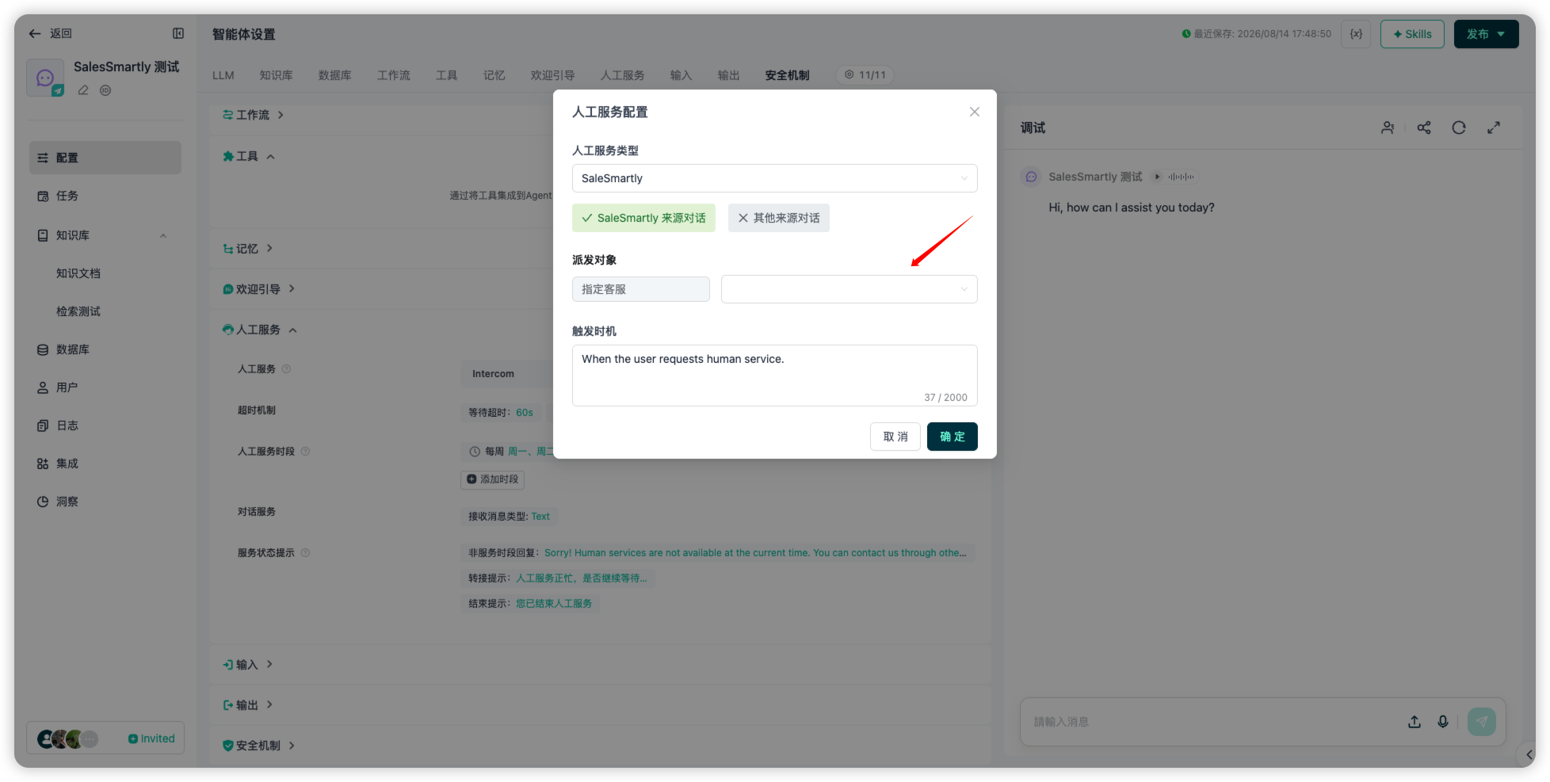Click the back arrow icon
This screenshot has width=1550, height=782.
[x=35, y=33]
